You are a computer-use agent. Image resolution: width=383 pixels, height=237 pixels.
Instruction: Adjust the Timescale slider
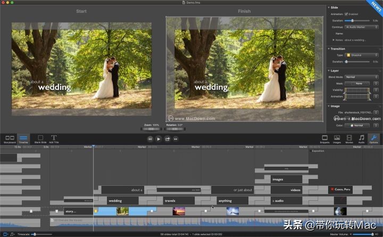pos(41,234)
